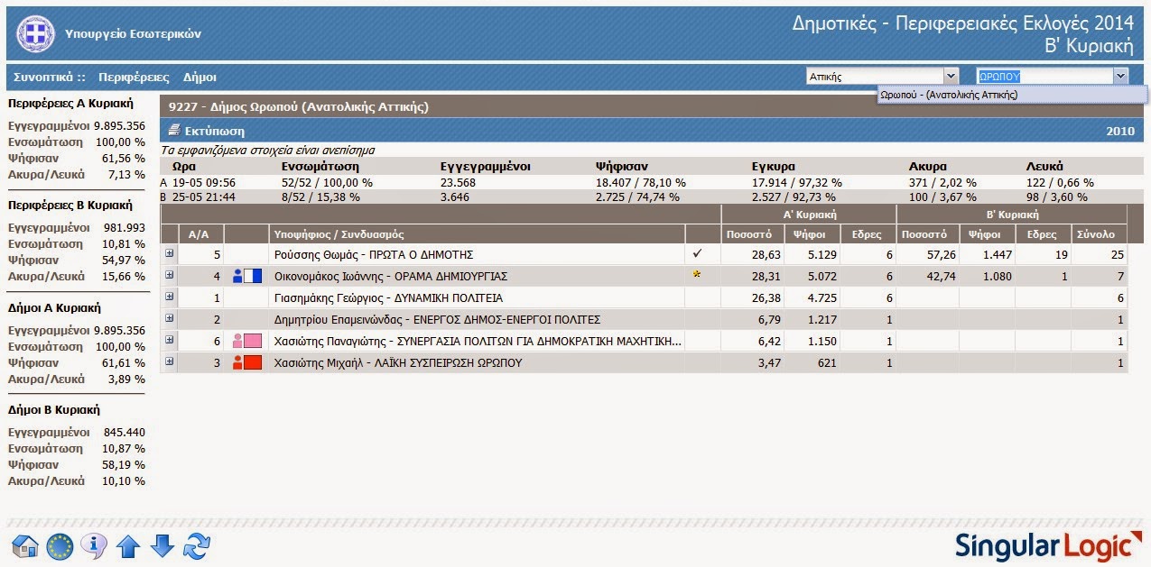Viewport: 1151px width, 567px height.
Task: Click the checkmark in the Ρούσσης Θωμάς row
Action: point(697,254)
